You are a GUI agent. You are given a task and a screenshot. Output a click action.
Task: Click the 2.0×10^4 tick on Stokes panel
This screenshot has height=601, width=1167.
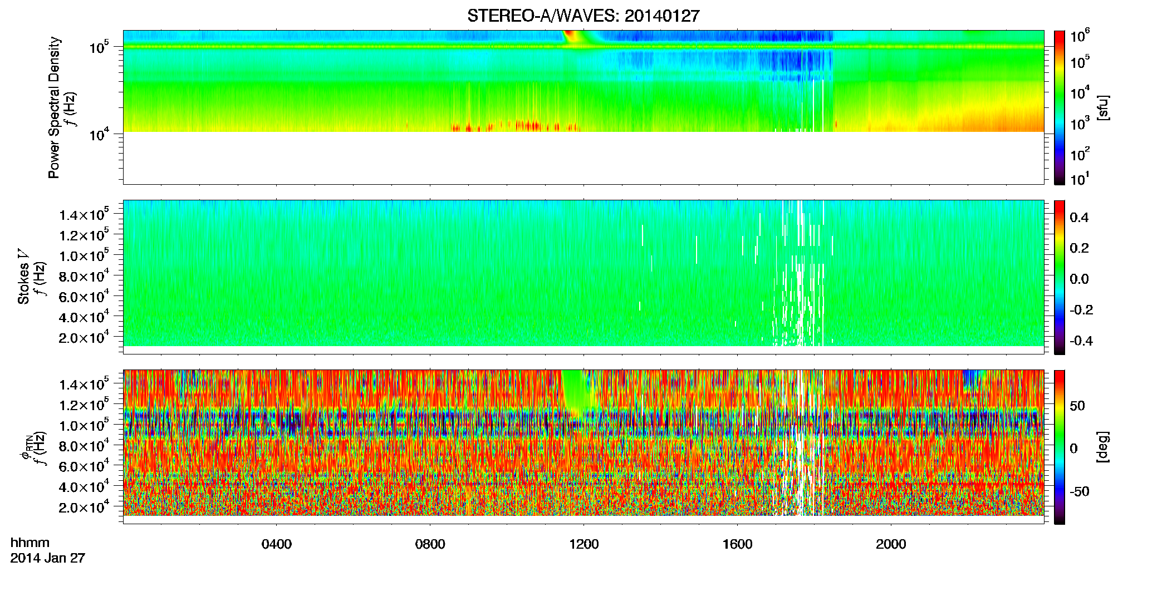click(x=84, y=337)
